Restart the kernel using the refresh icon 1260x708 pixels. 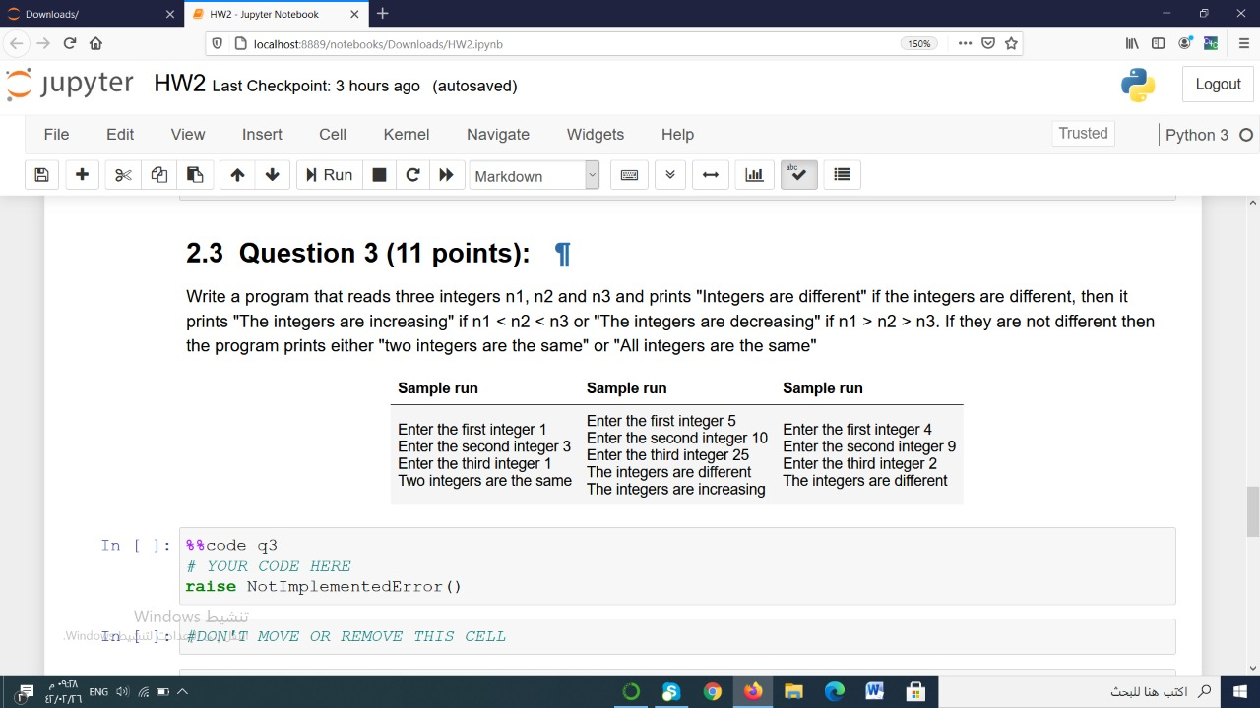tap(412, 174)
